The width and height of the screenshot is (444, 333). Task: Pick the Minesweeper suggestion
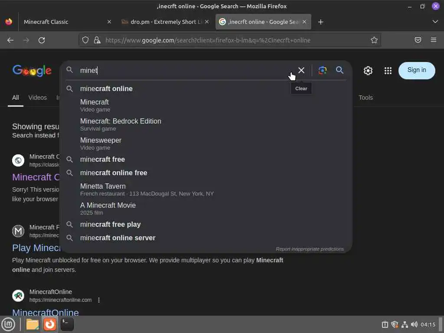click(206, 144)
